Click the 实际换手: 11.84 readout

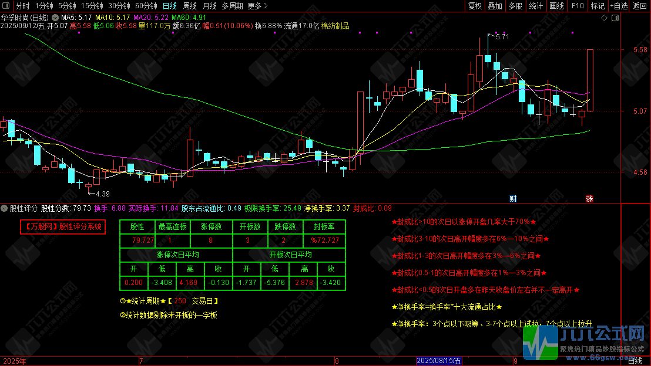pos(153,208)
